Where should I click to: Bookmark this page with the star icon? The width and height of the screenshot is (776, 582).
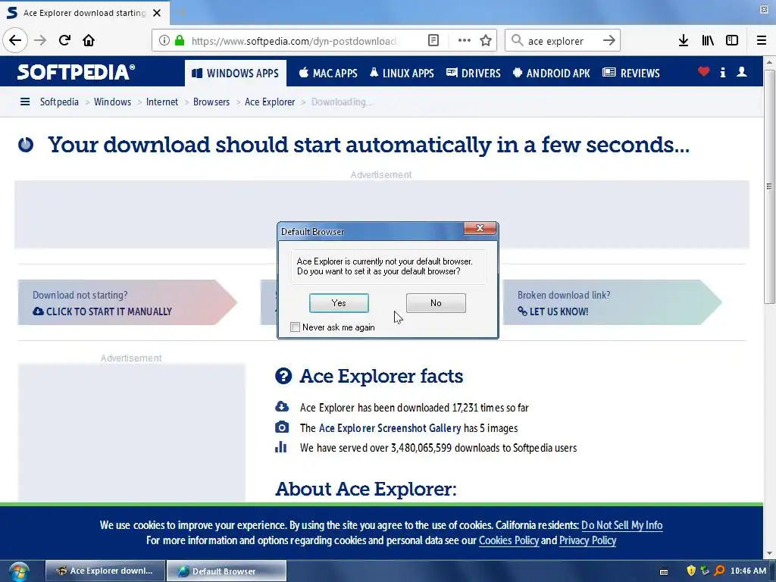point(486,40)
